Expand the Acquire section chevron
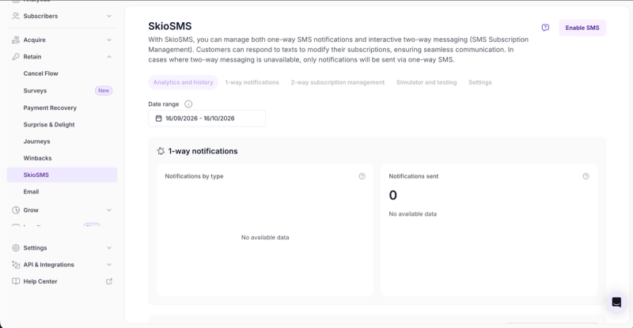633x328 pixels. pos(109,40)
